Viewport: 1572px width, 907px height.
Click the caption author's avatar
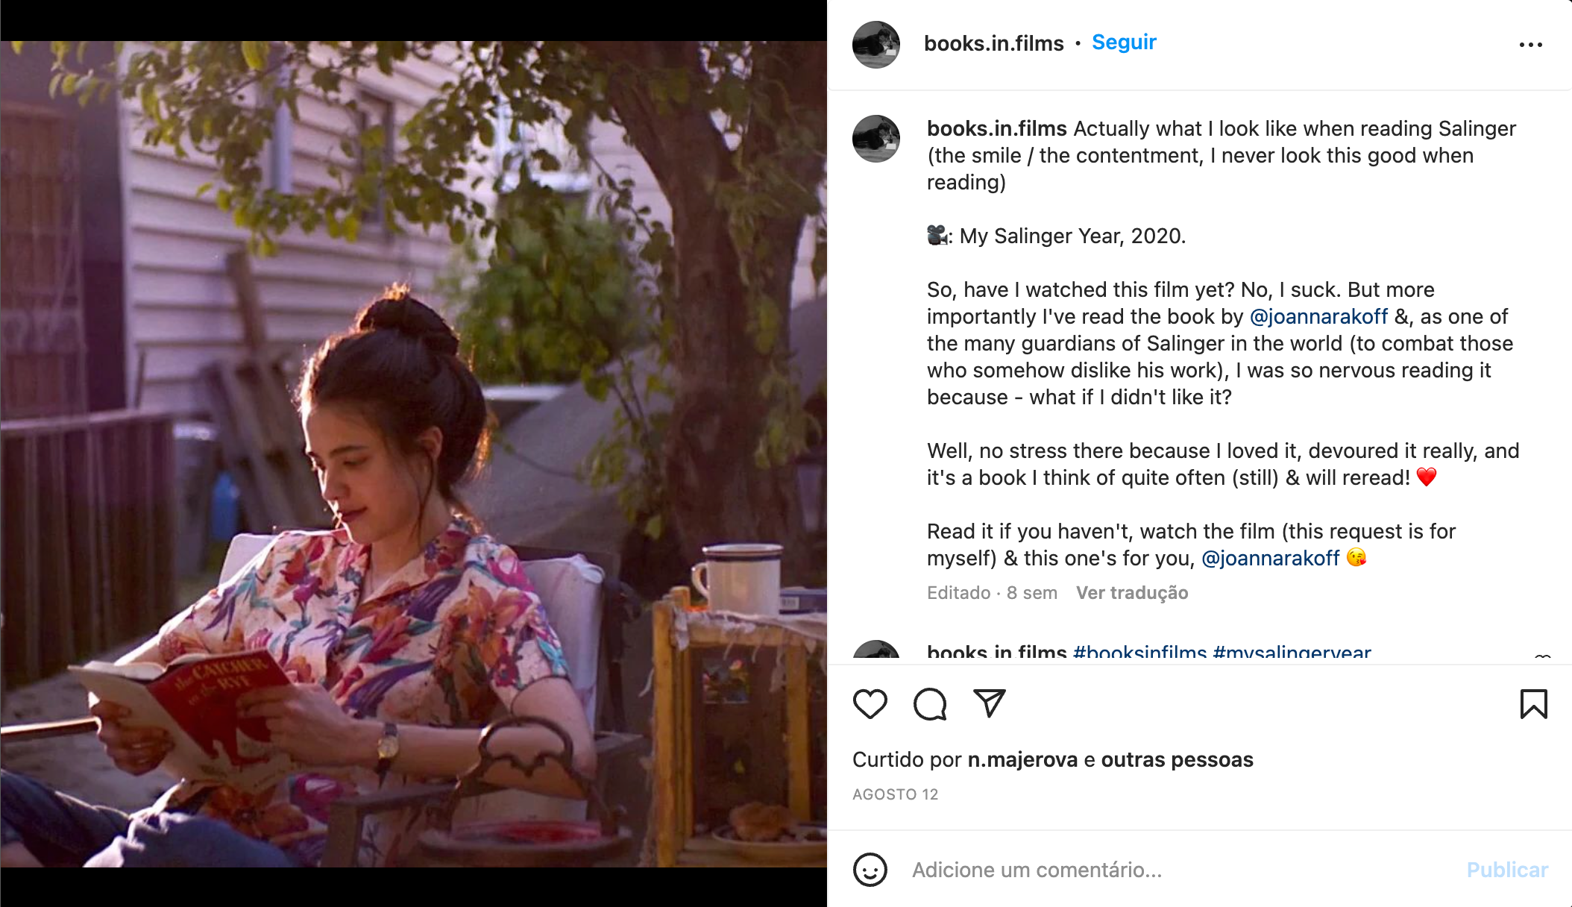click(x=876, y=139)
